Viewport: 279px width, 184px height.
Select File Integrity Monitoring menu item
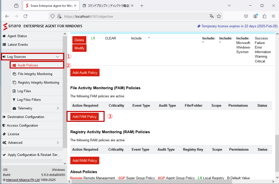click(x=37, y=74)
